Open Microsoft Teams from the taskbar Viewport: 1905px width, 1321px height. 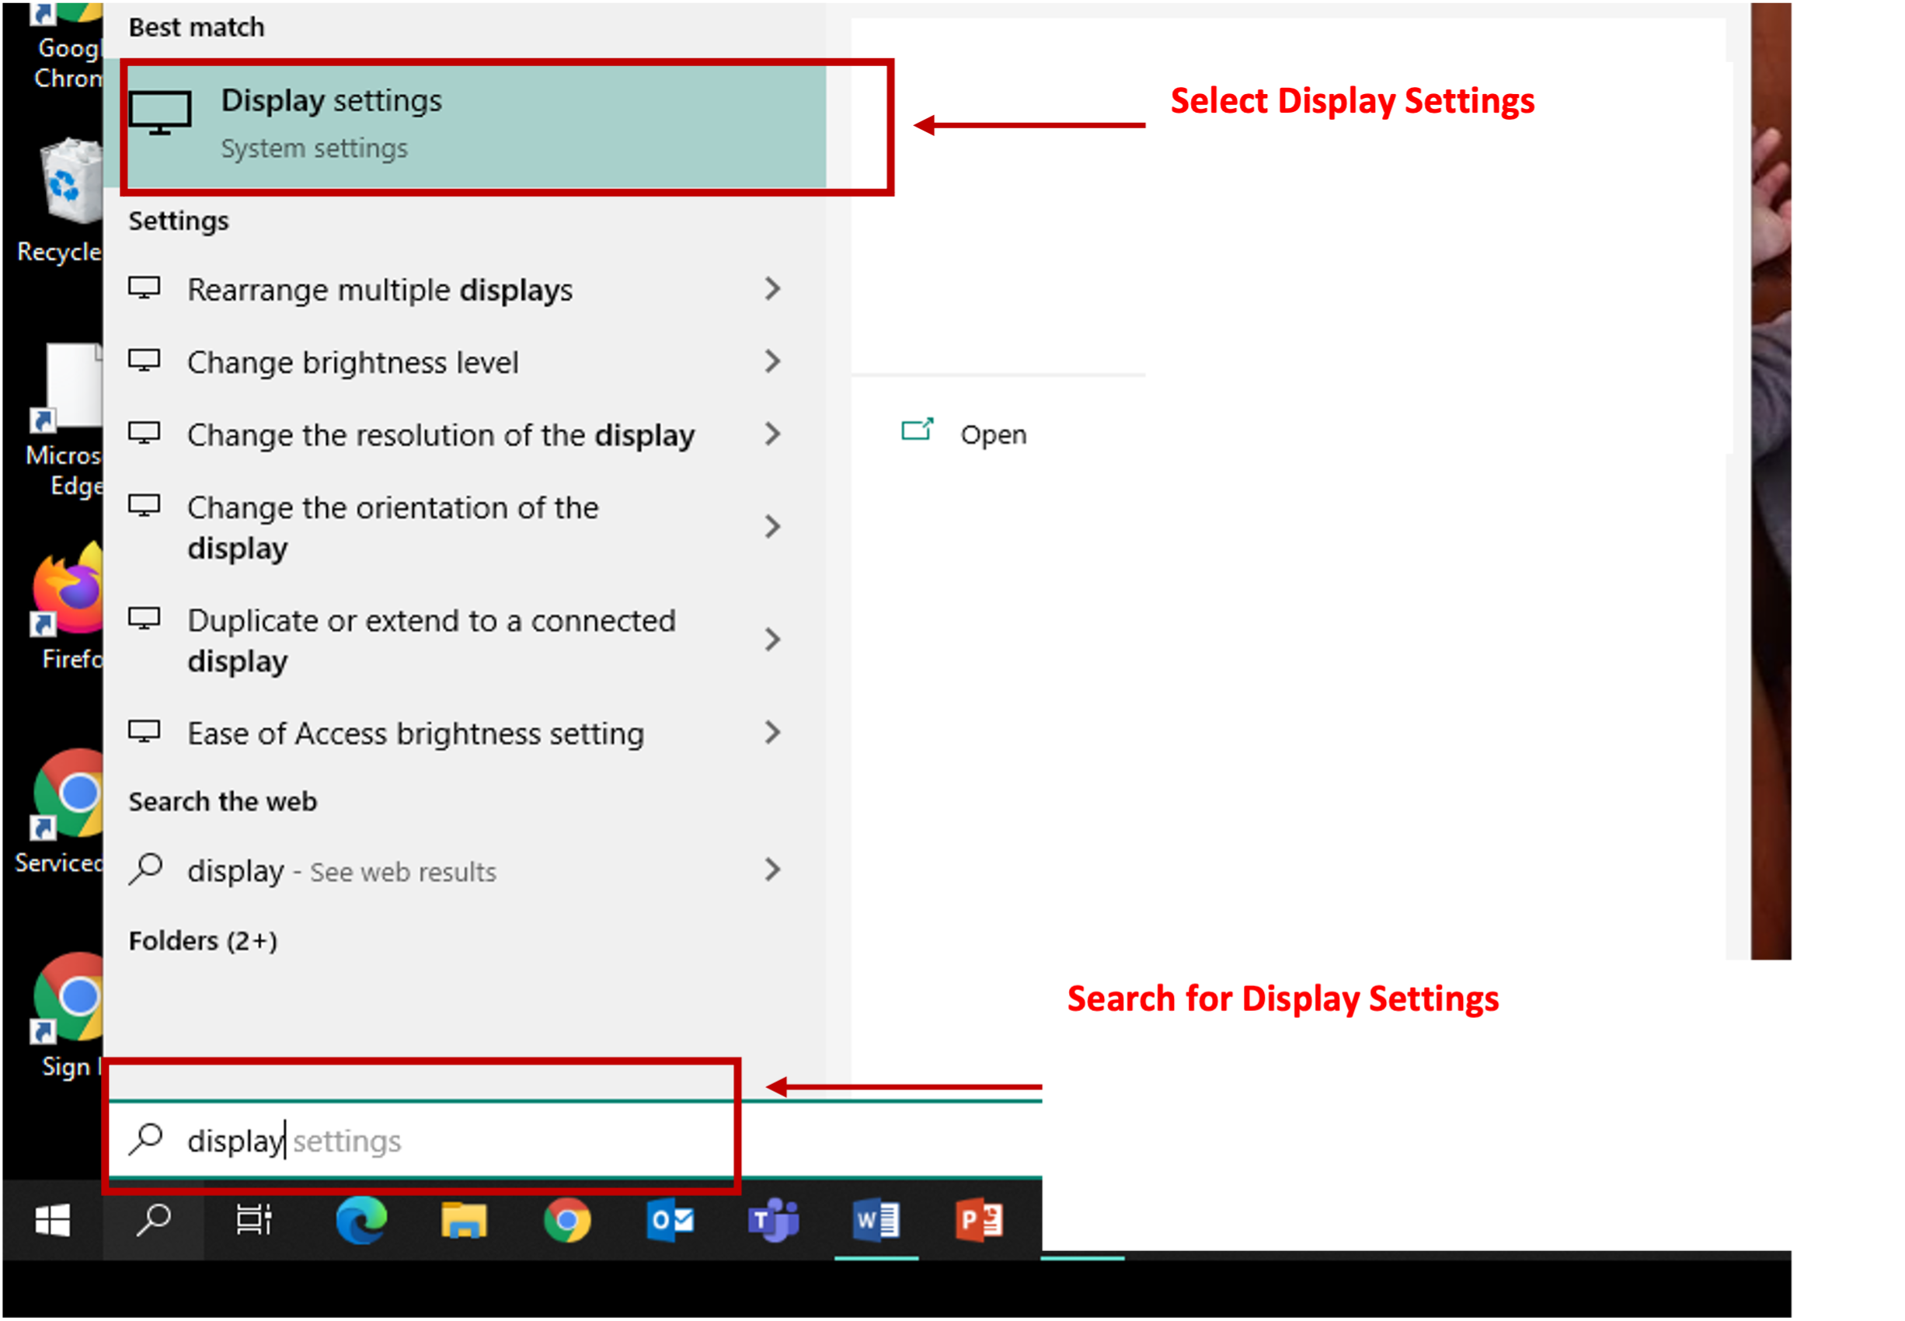774,1221
